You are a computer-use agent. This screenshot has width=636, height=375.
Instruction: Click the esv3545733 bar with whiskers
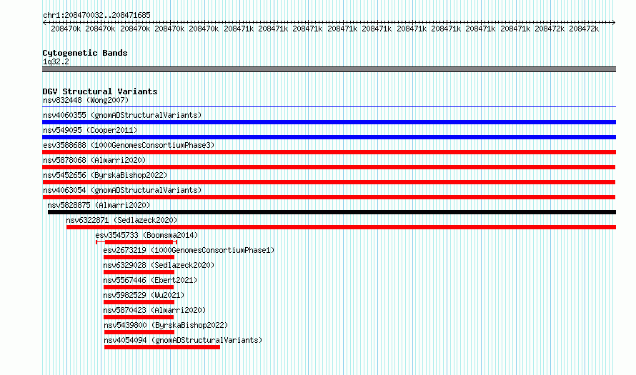(136, 242)
